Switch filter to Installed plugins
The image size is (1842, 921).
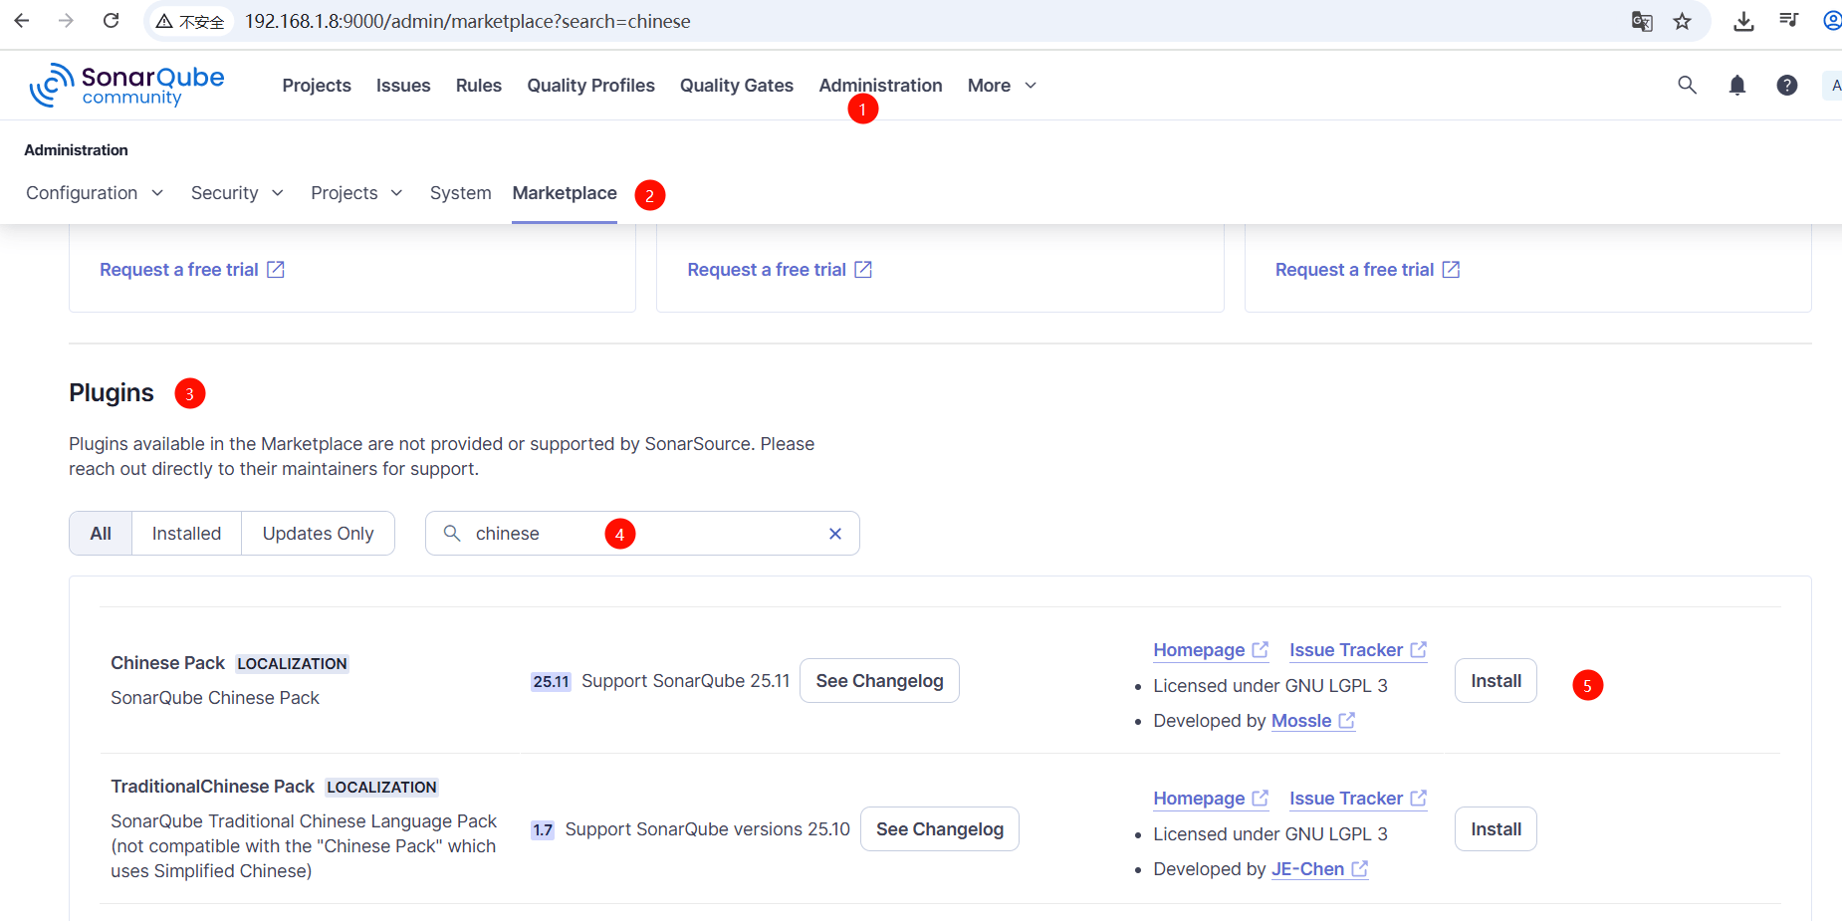tap(186, 534)
